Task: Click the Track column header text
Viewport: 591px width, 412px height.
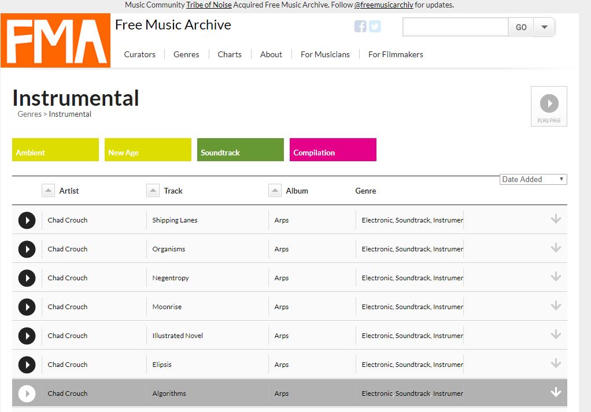Action: (173, 191)
